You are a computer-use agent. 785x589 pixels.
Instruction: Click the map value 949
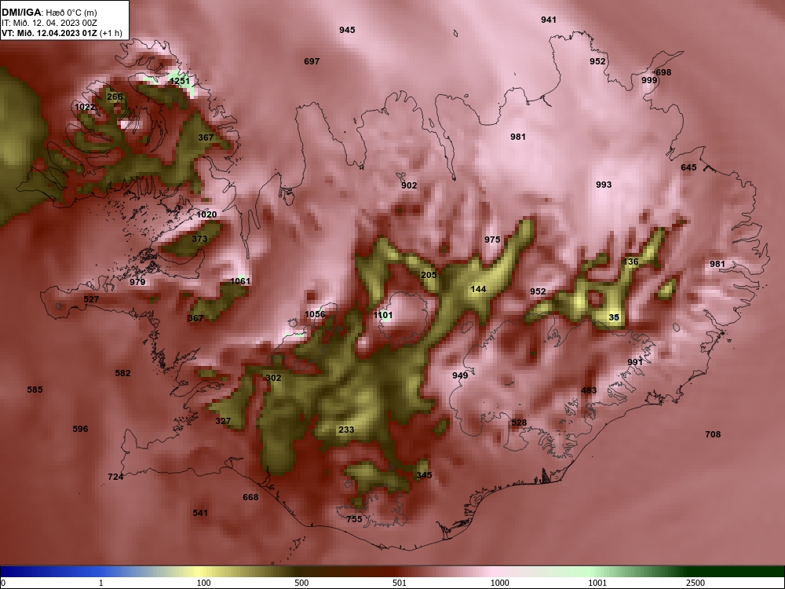460,375
